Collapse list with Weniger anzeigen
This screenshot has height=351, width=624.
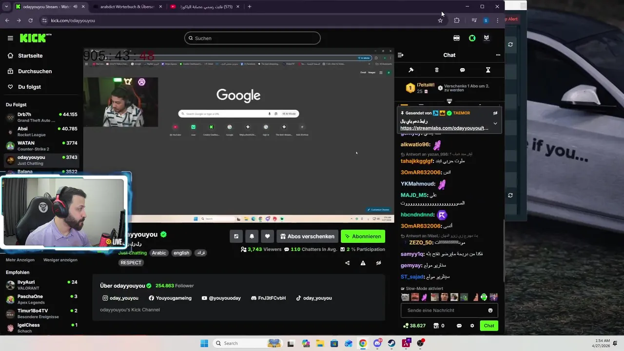(x=60, y=260)
